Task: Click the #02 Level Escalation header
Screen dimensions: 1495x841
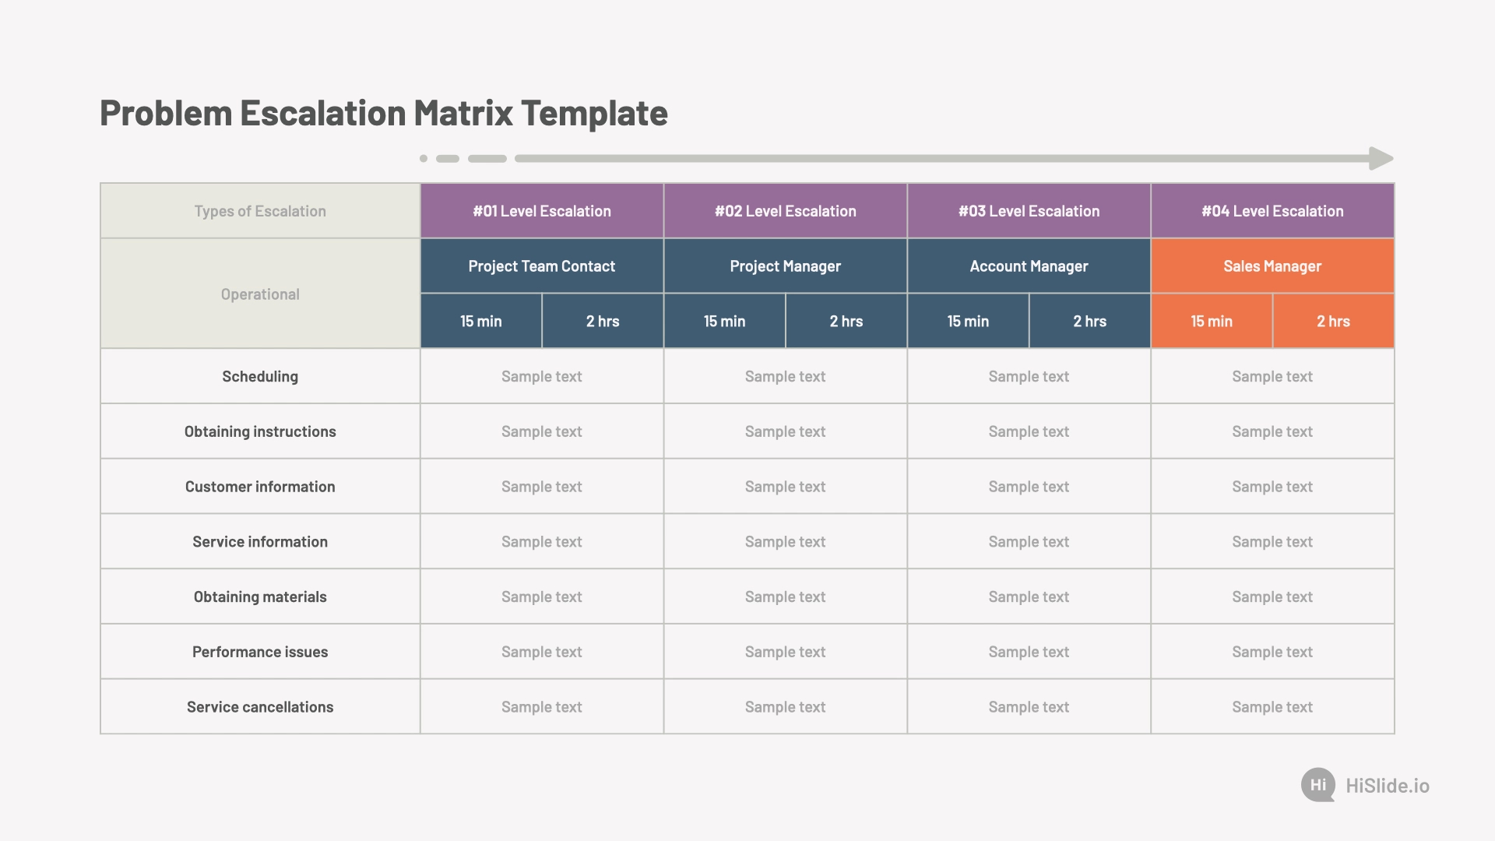Action: pyautogui.click(x=786, y=210)
